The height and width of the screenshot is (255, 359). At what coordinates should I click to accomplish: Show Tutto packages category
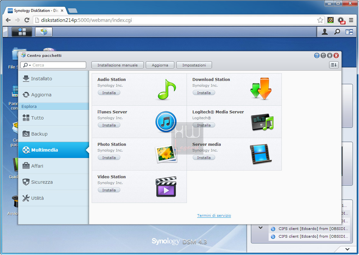(54, 118)
